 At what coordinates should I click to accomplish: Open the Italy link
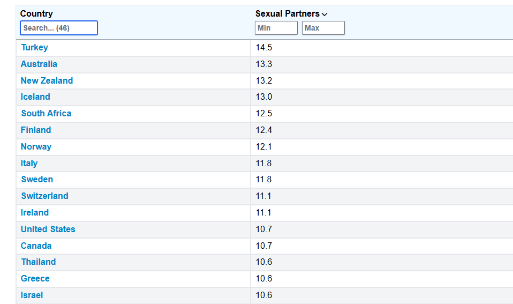[29, 163]
